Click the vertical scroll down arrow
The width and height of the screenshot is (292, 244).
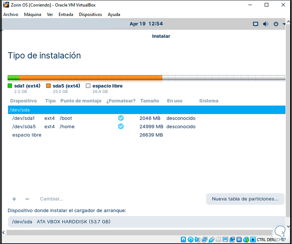(288, 226)
